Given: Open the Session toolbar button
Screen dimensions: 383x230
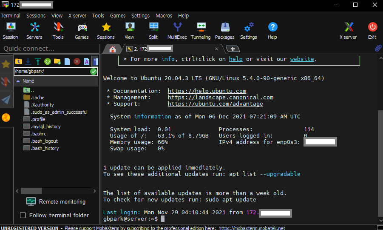Looking at the screenshot, I should (11, 31).
